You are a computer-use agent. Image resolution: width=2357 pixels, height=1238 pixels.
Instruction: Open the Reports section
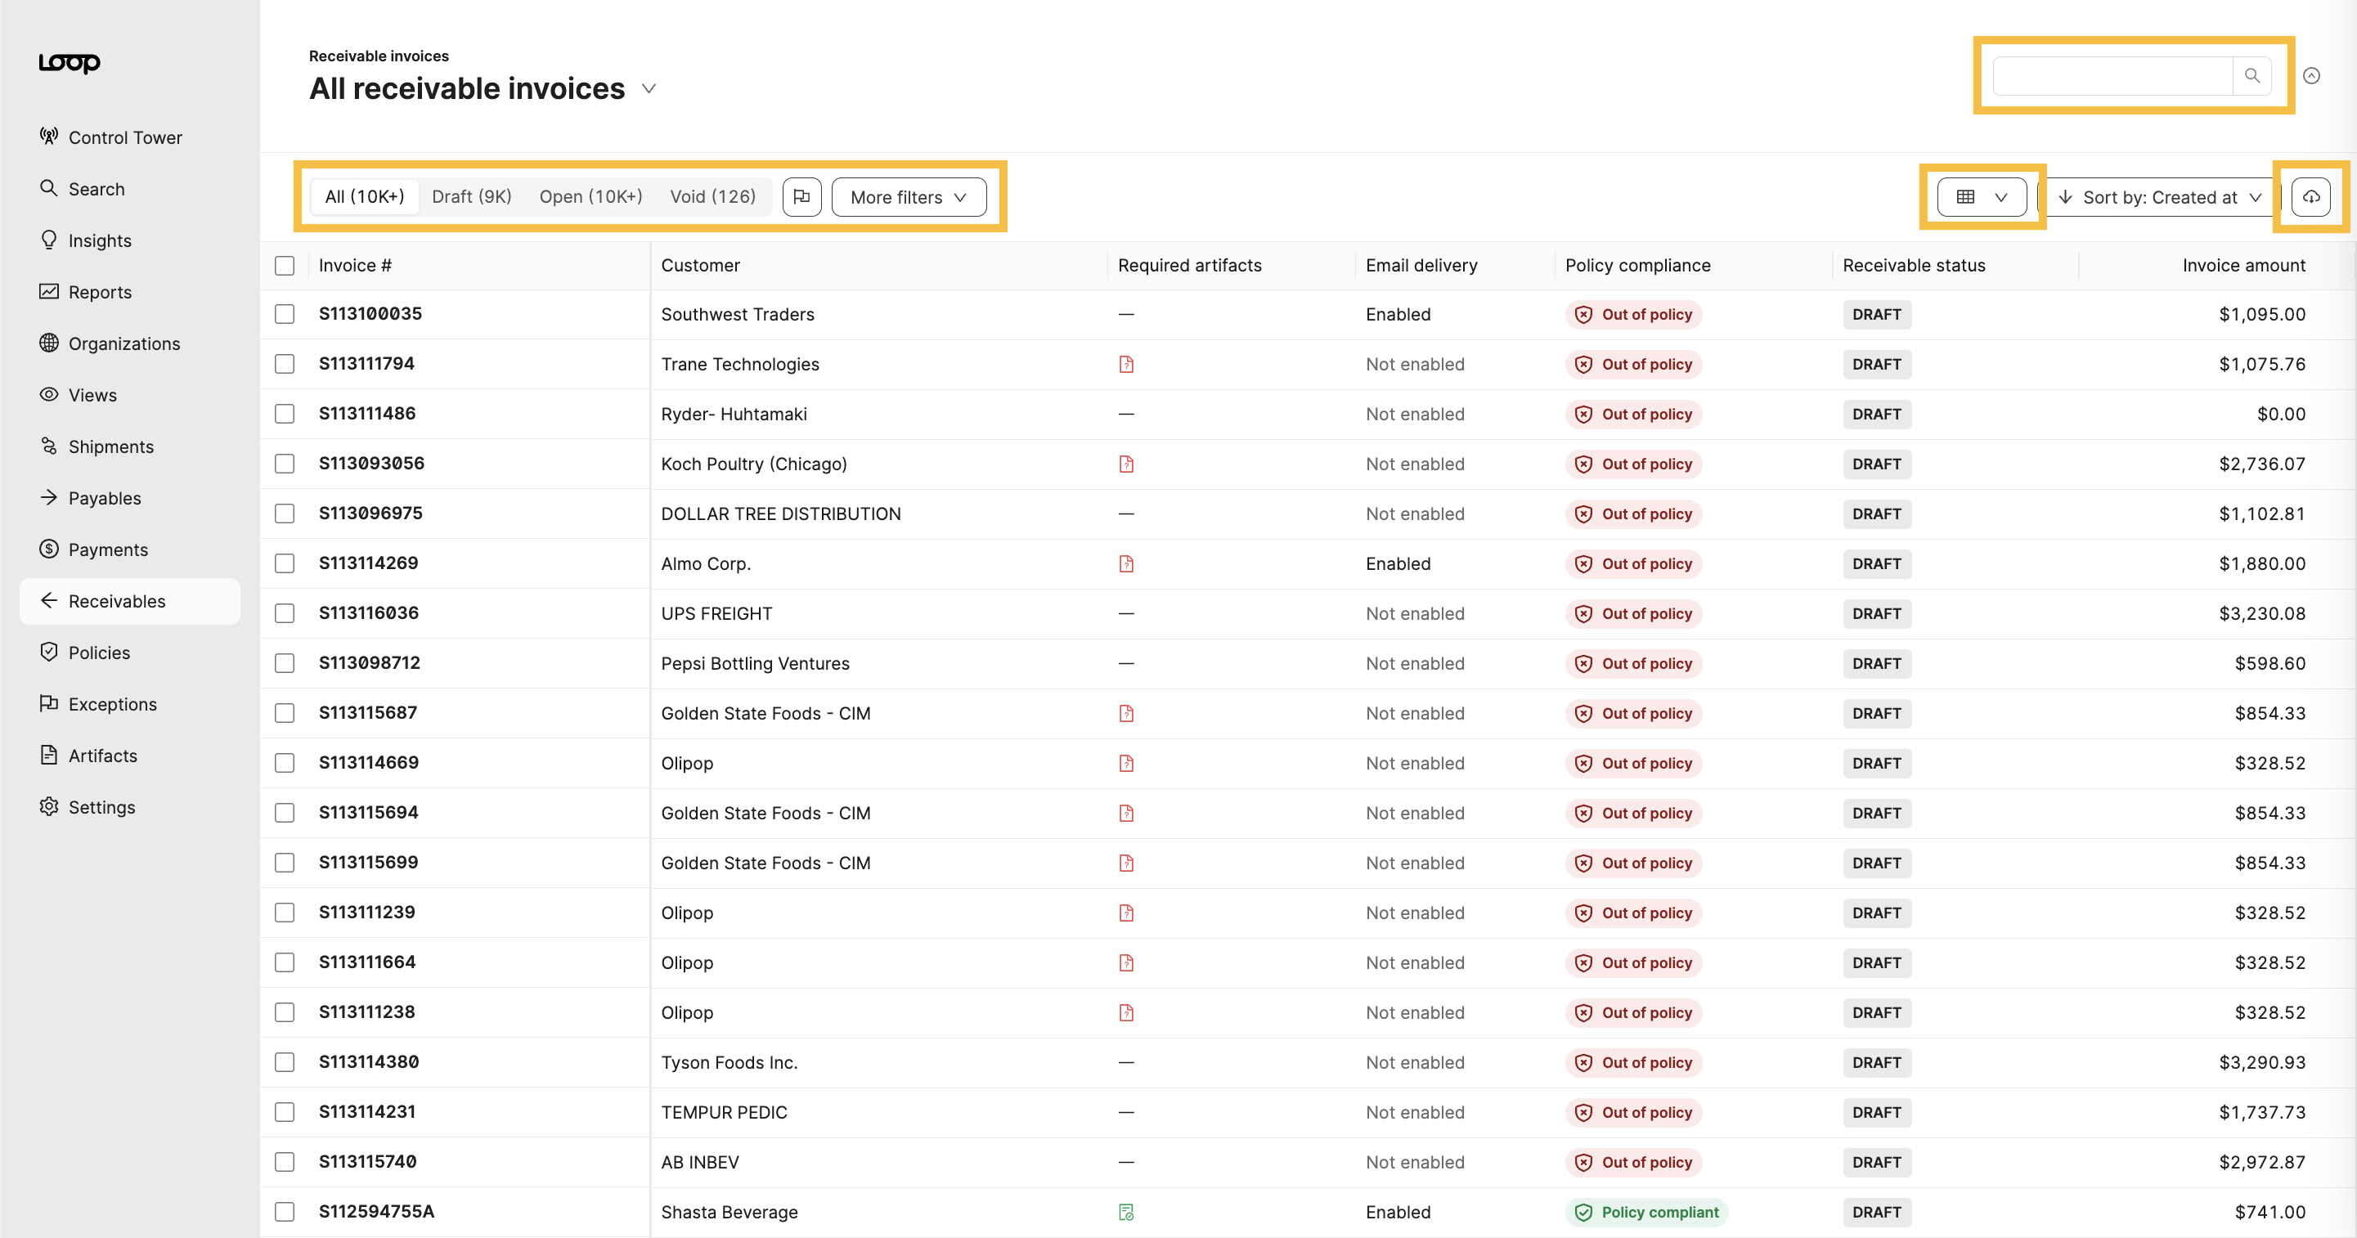(x=129, y=292)
